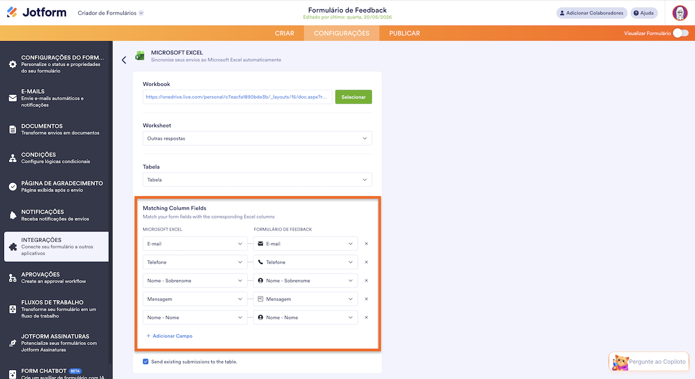Switch to the CRIAR tab

[x=285, y=33]
